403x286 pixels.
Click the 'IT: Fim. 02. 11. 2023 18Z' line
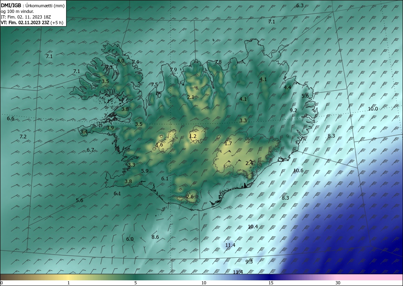pyautogui.click(x=26, y=17)
